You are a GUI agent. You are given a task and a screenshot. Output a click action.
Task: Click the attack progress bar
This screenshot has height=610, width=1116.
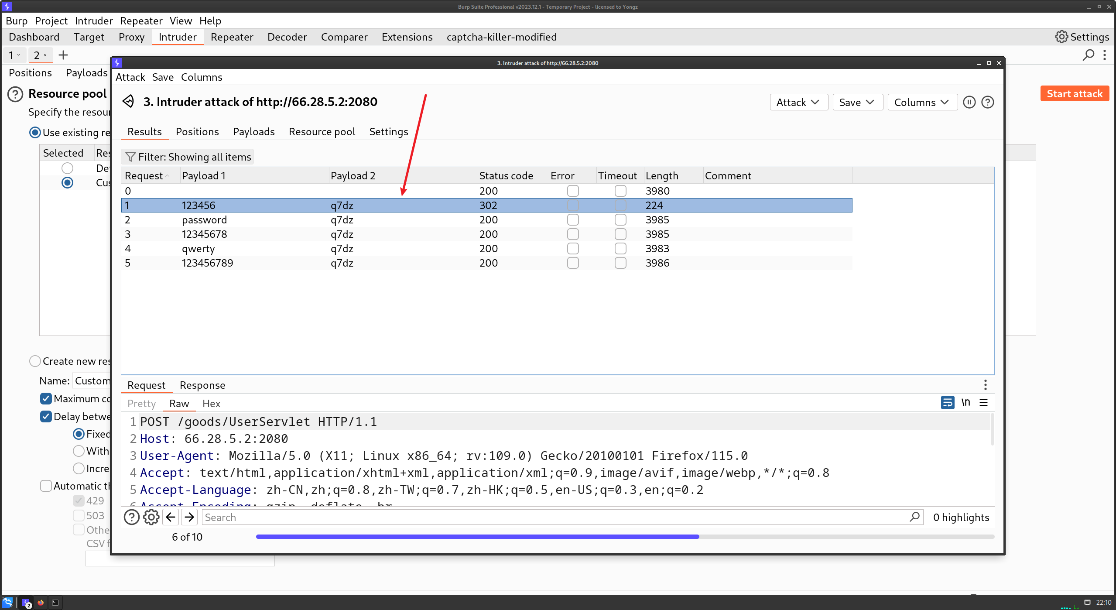click(x=625, y=537)
